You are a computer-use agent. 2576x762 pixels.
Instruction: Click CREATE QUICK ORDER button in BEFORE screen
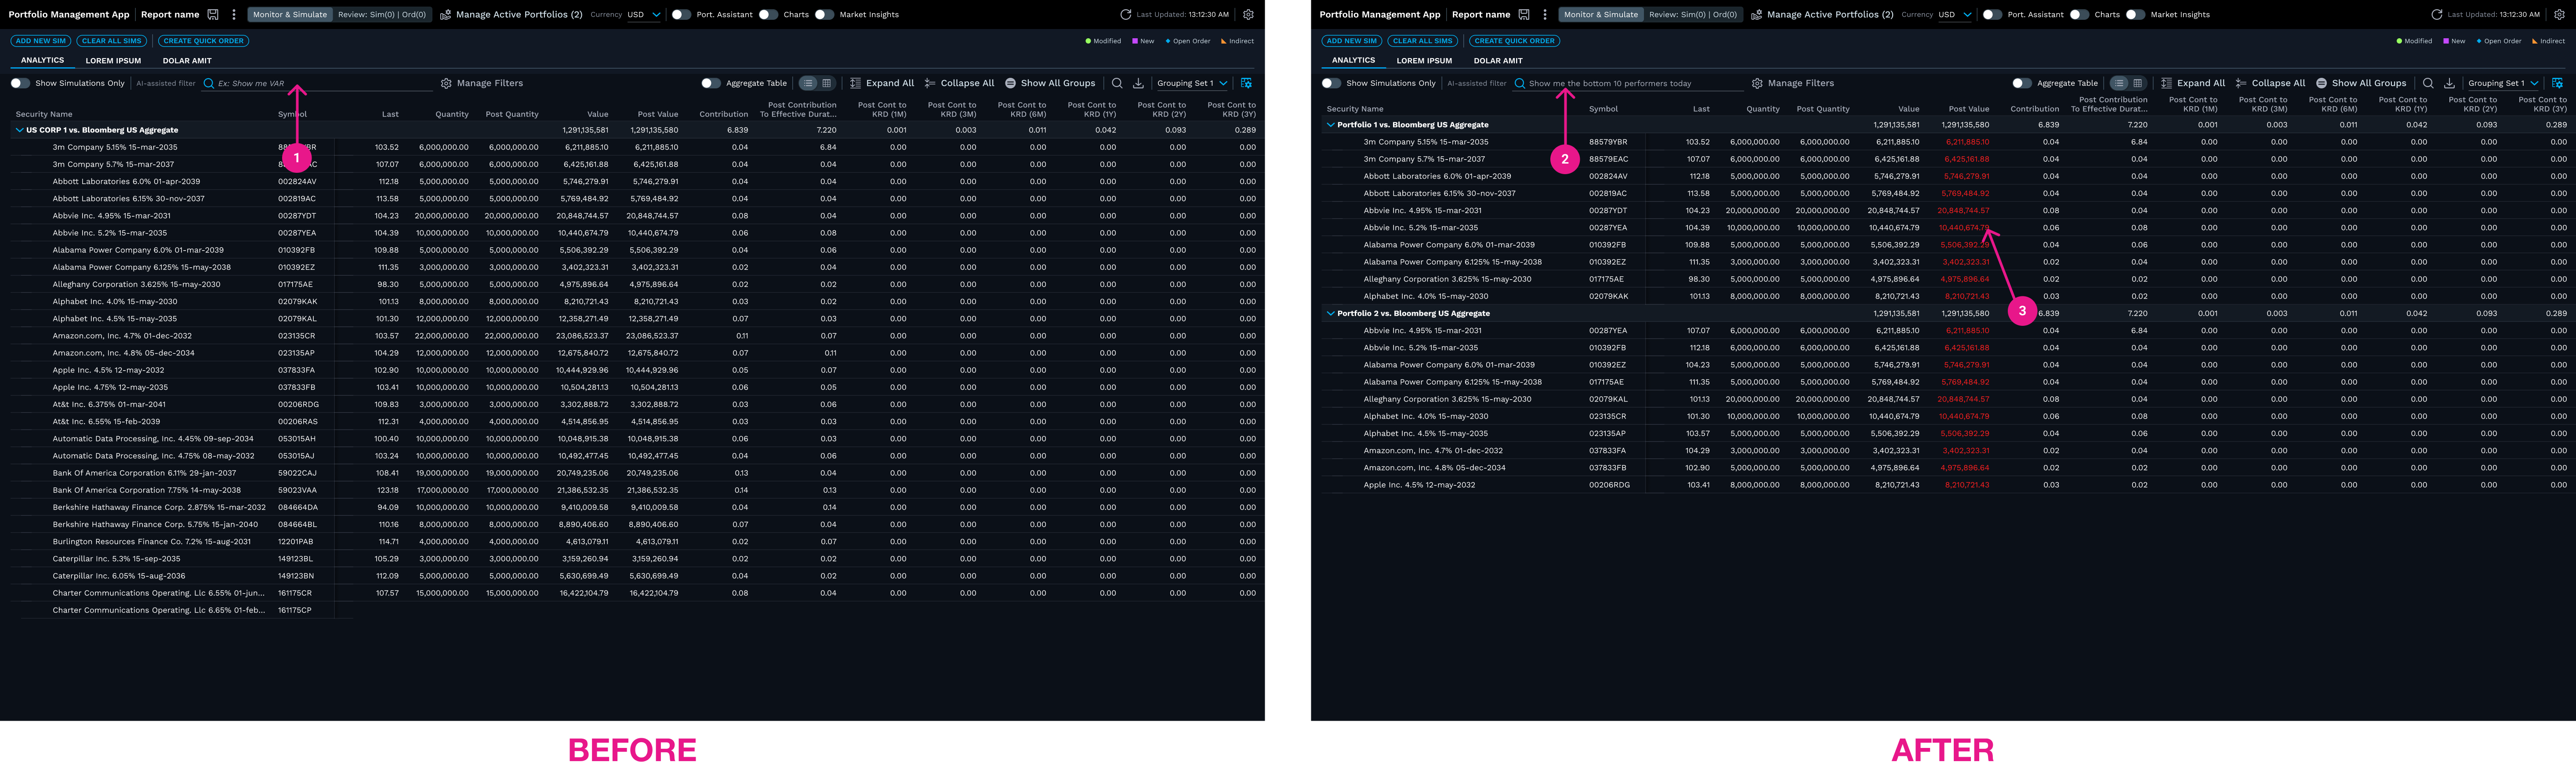tap(204, 41)
